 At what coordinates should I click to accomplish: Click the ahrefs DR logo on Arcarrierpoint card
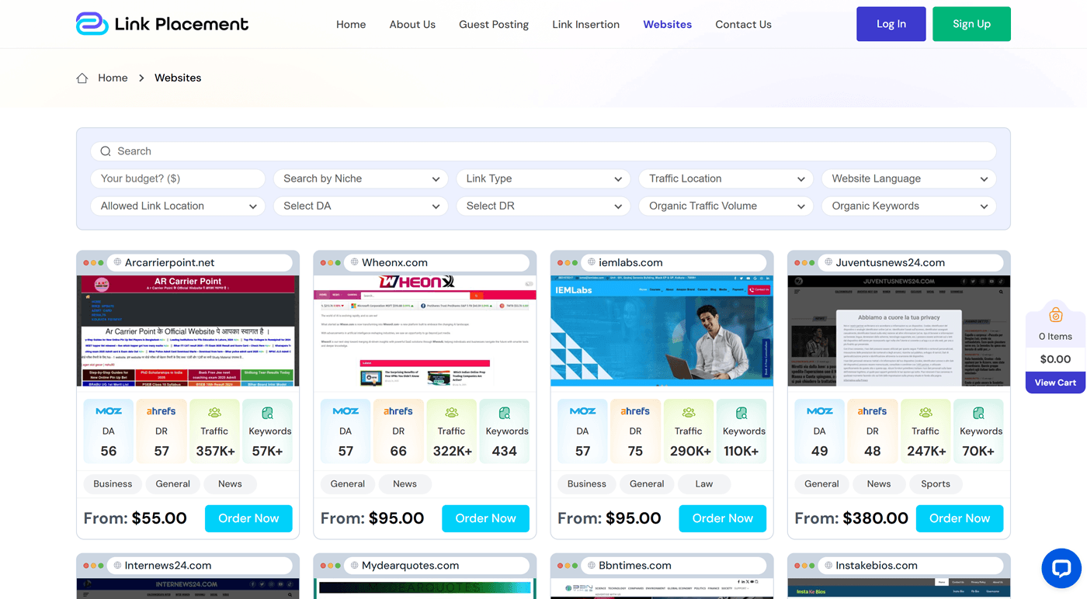pos(161,411)
